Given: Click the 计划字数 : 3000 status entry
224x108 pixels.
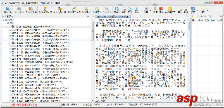Looking at the screenshot, I should click(x=91, y=105).
